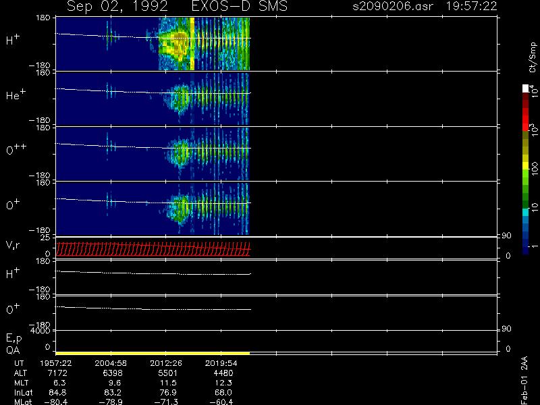This screenshot has width=540, height=405.
Task: Click the 'V,r' panel label
Action: (x=13, y=245)
